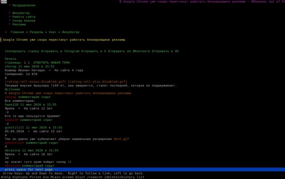This screenshot has height=179, width=285.
Task: Share via Отправить в ОК
Action: pyautogui.click(x=165, y=52)
